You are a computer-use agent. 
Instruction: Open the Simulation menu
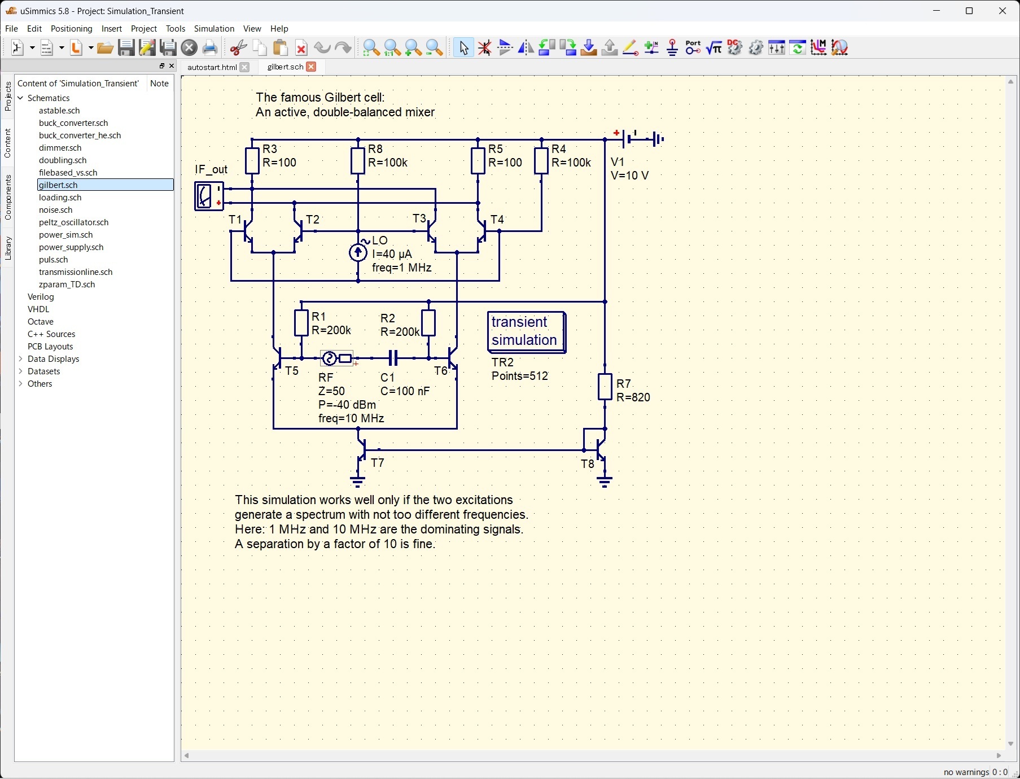[214, 28]
